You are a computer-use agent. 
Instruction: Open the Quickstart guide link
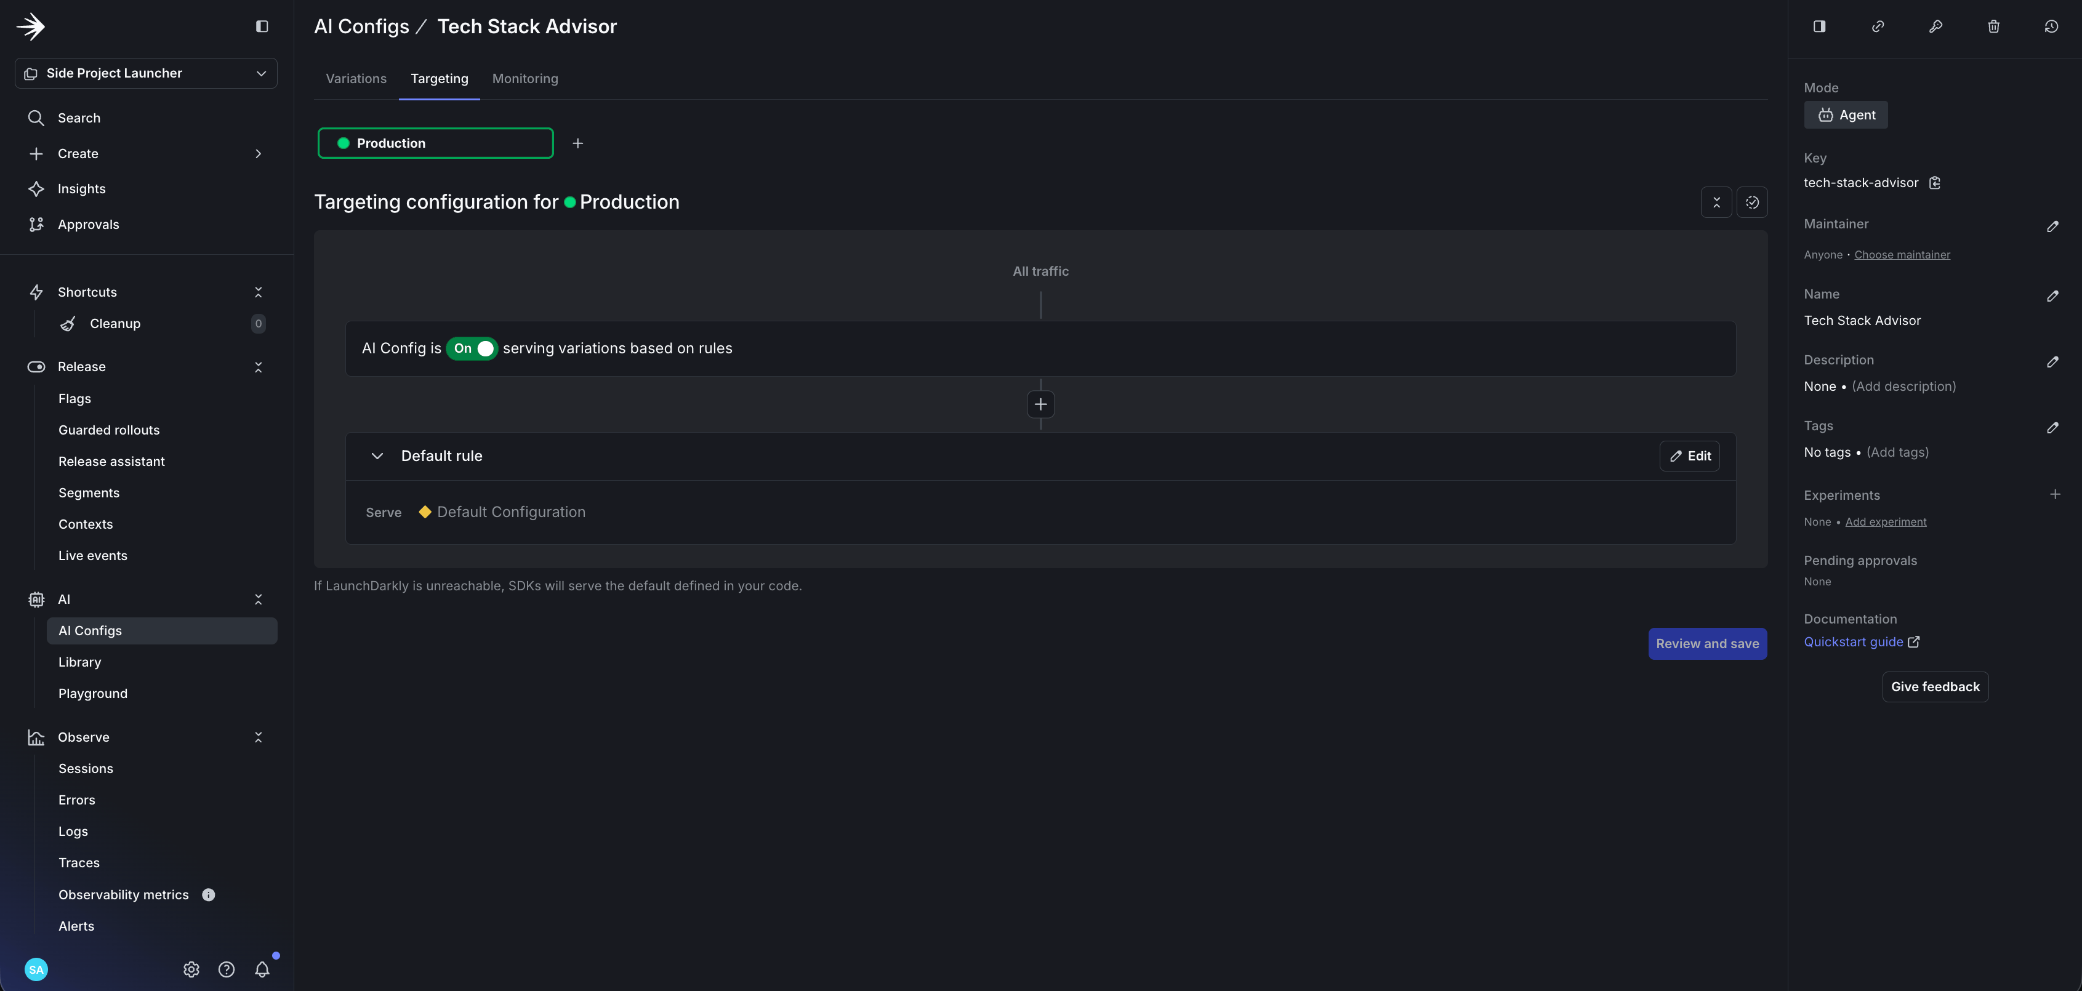[1862, 642]
